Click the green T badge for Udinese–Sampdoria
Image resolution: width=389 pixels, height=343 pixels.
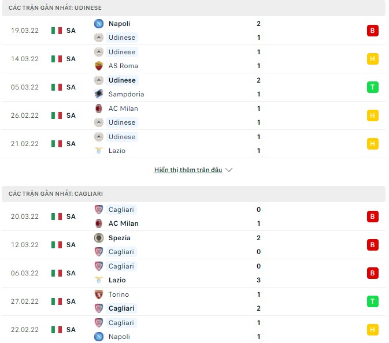pyautogui.click(x=372, y=87)
